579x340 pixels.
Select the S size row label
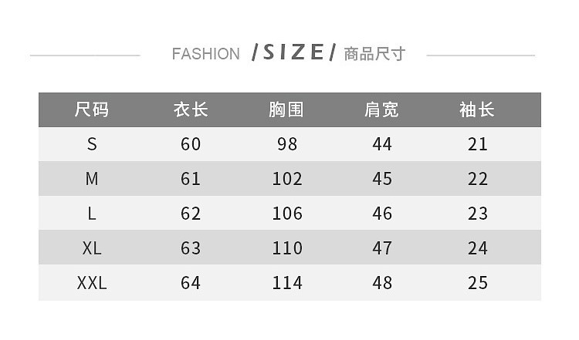point(92,144)
